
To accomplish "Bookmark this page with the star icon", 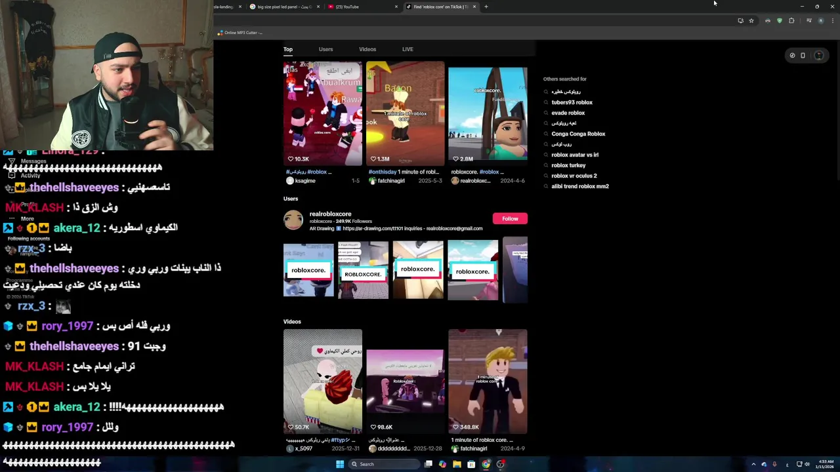I will (x=751, y=20).
